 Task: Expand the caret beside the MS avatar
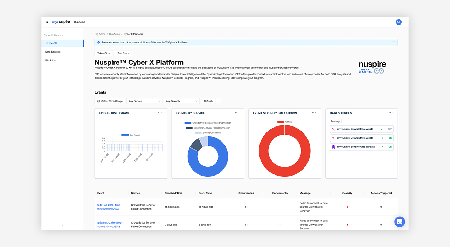pyautogui.click(x=404, y=22)
